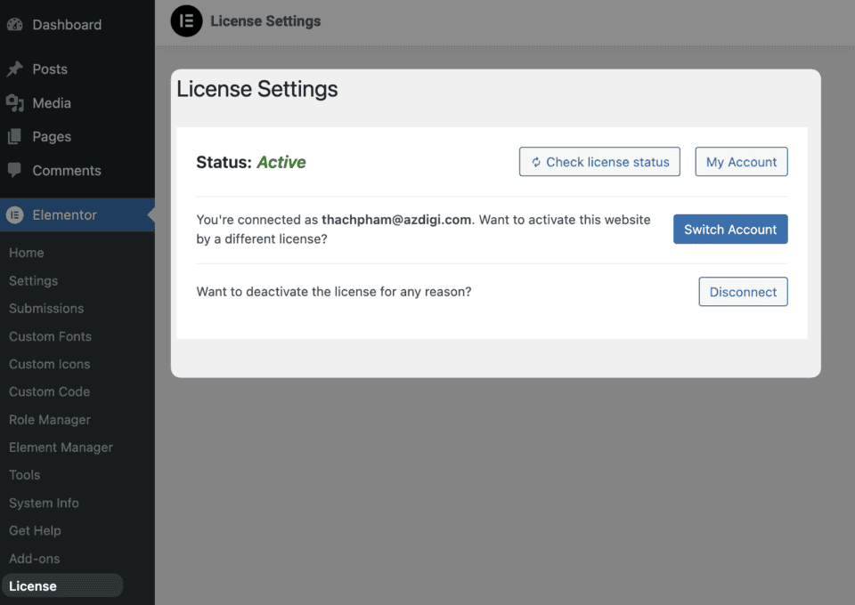Open Elementor Home submenu item
The height and width of the screenshot is (605, 855).
pos(27,253)
